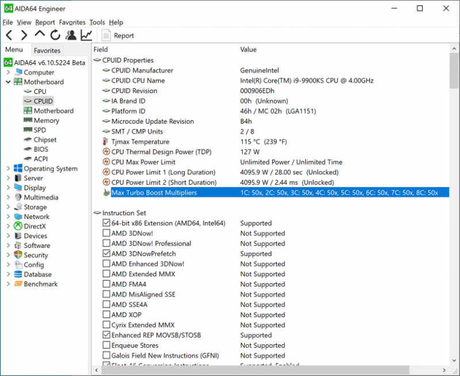Click the Database cylinder icon
The height and width of the screenshot is (376, 460).
click(x=18, y=274)
